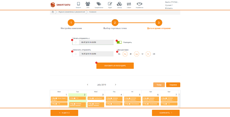Open the Предложения tags icon

coord(99,4)
